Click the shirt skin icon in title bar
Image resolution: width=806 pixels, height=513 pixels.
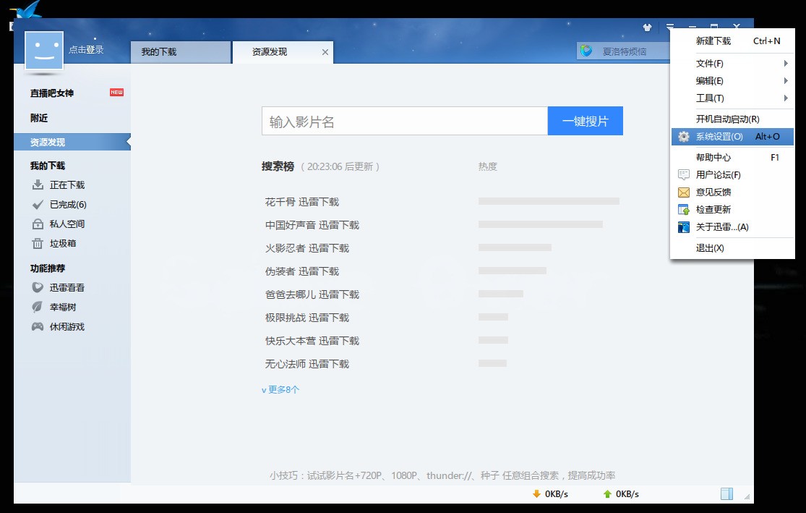pyautogui.click(x=646, y=27)
